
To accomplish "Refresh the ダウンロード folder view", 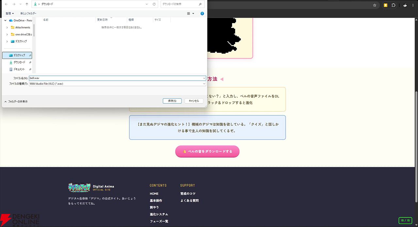I will pos(154,4).
